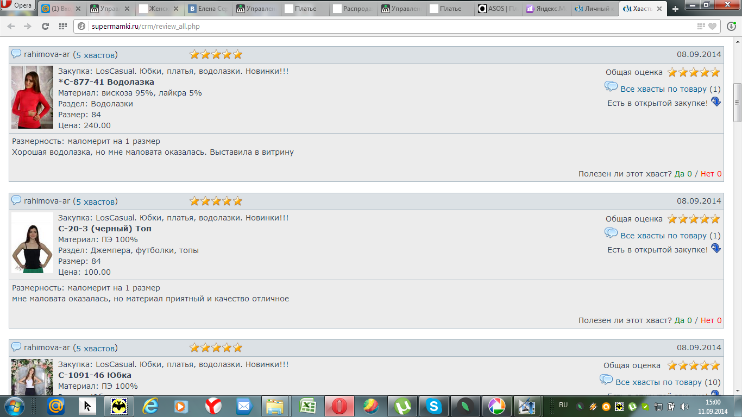The image size is (742, 417).
Task: Open Yandex Browser from the taskbar
Action: [x=213, y=406]
